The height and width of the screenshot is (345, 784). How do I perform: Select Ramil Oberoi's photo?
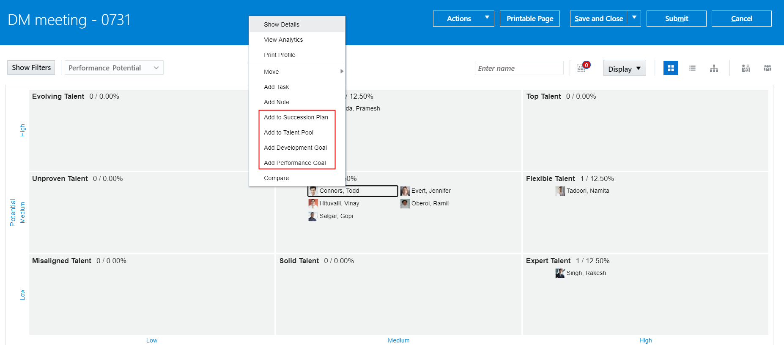405,203
